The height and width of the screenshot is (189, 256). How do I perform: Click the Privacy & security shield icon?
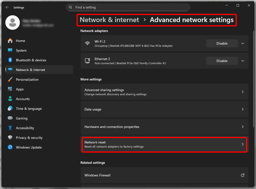(10, 137)
